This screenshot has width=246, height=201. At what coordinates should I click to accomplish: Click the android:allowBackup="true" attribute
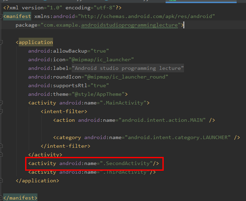click(x=68, y=51)
